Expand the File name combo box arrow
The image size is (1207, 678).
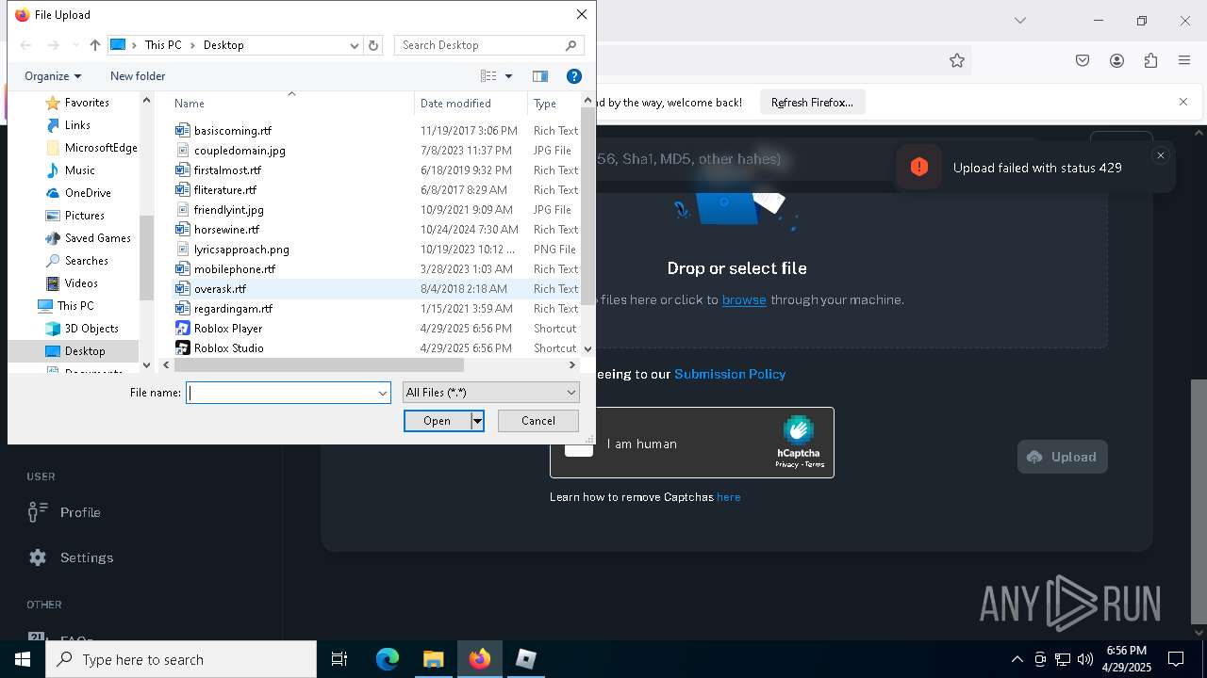click(x=383, y=393)
